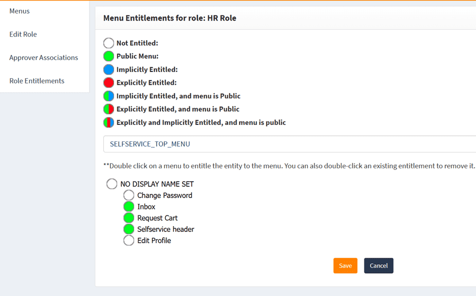Cancel the entitlement changes
This screenshot has width=476, height=296.
[379, 266]
